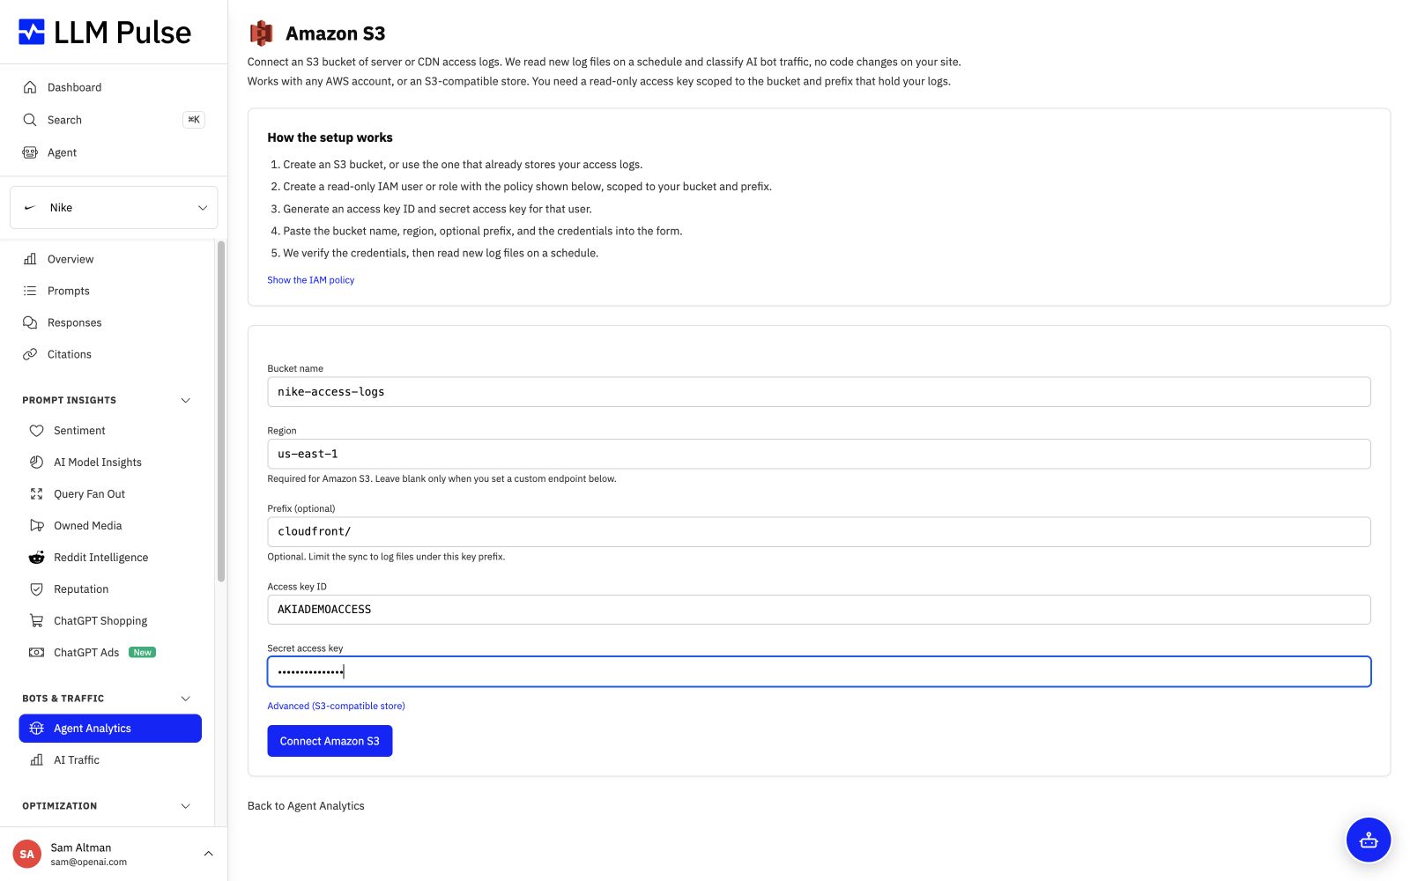The height and width of the screenshot is (881, 1410).
Task: Focus the Secret access key field
Action: click(819, 671)
